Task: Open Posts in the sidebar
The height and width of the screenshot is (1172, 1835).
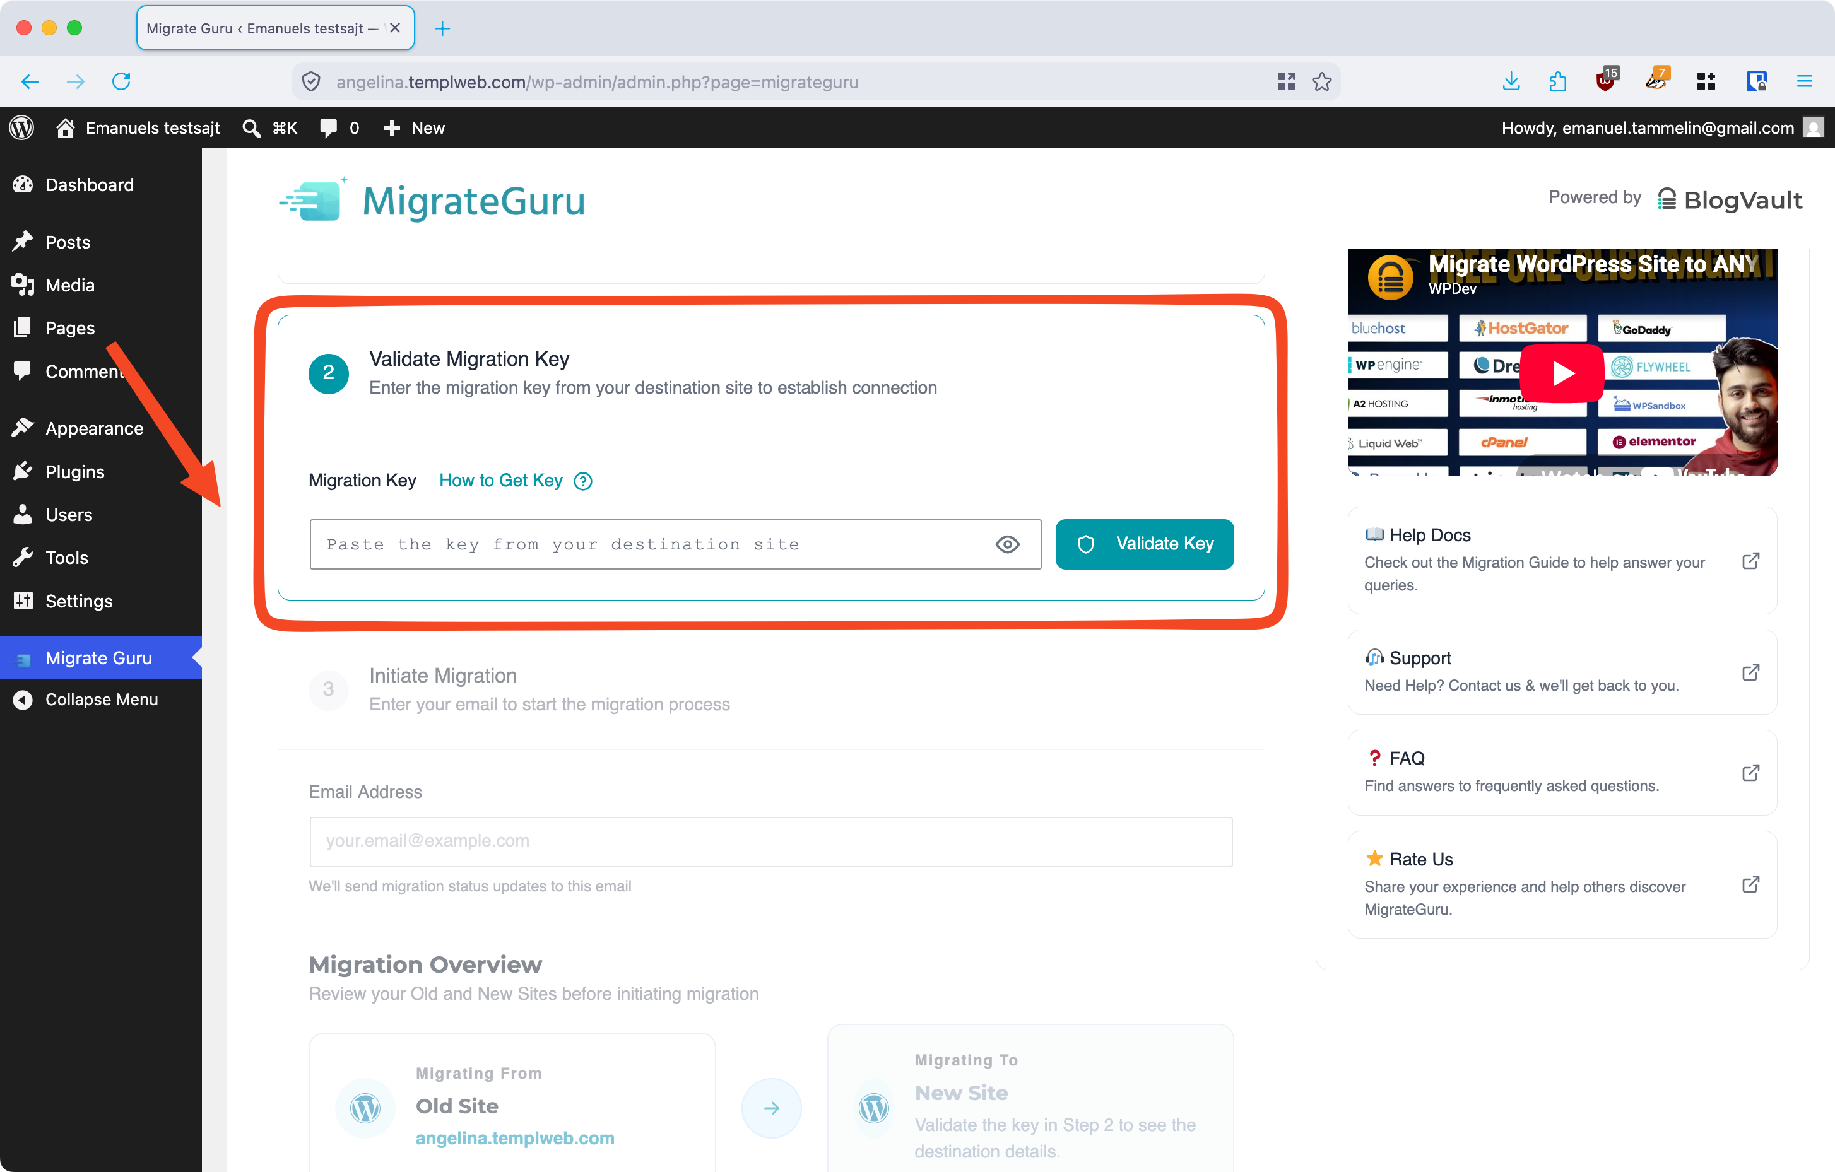Action: pos(100,242)
